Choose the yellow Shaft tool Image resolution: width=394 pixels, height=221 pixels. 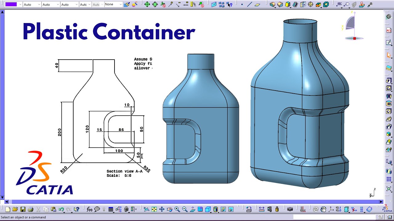tap(287, 5)
